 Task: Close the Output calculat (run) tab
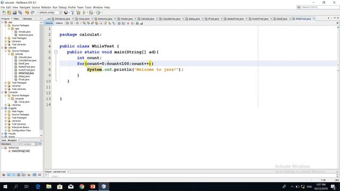click(68, 171)
